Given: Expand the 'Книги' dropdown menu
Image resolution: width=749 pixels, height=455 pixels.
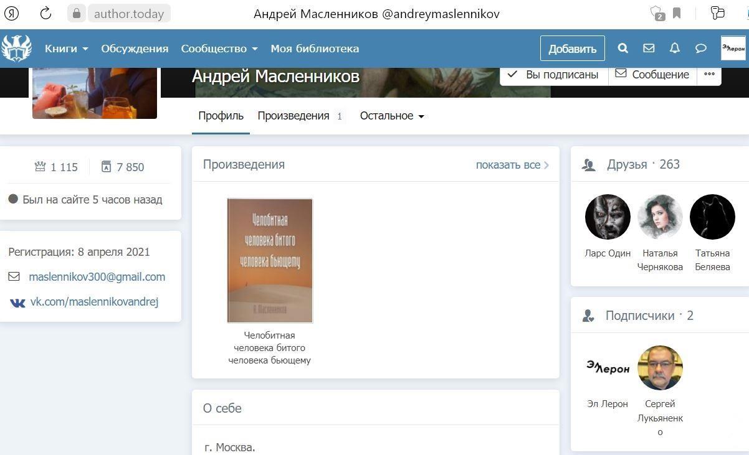Looking at the screenshot, I should (66, 49).
